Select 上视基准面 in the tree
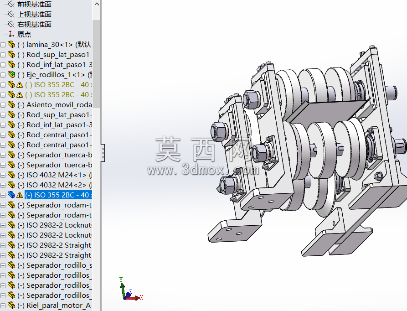This screenshot has width=407, height=311. point(34,14)
